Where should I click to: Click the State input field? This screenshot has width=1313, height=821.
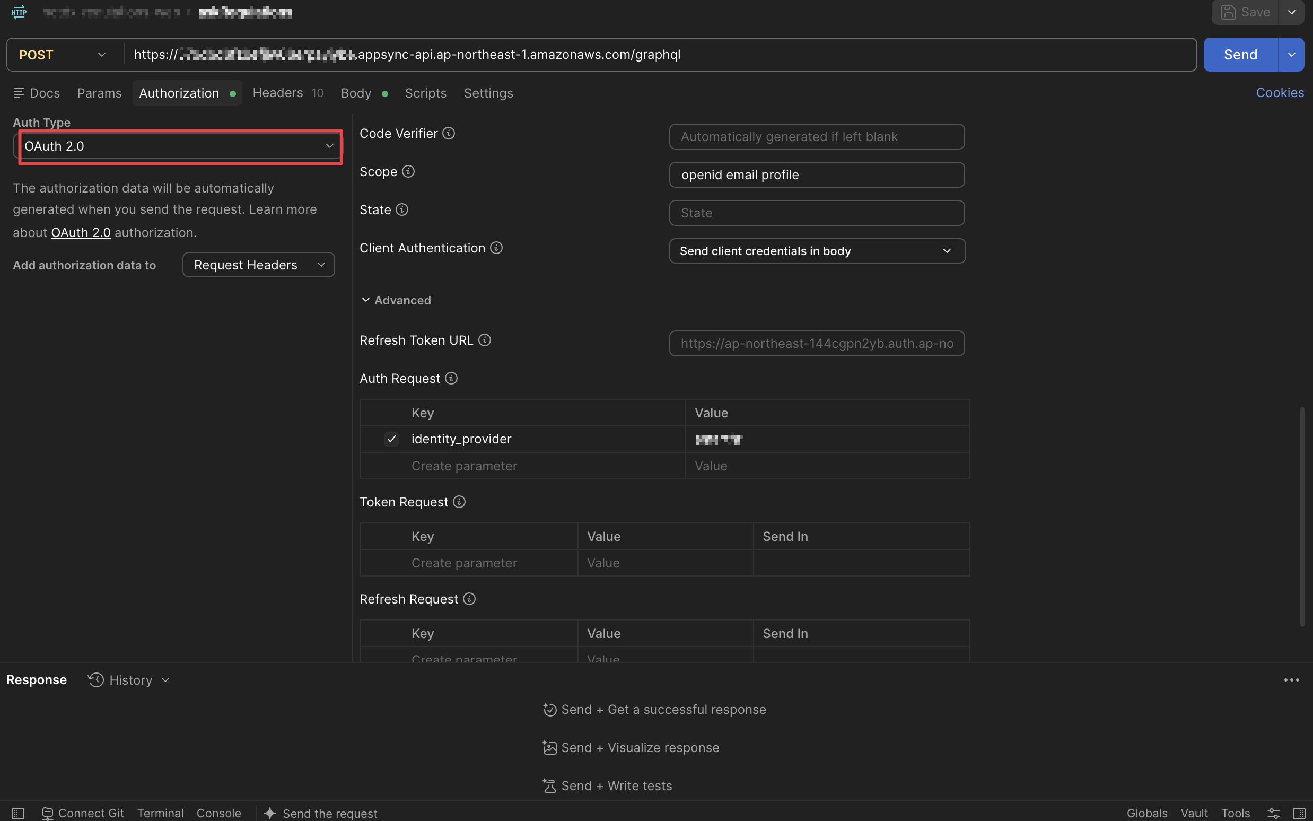click(x=817, y=213)
